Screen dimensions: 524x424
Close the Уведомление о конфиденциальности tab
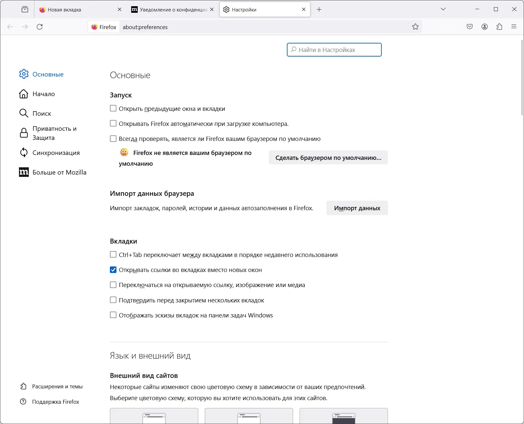pos(212,9)
